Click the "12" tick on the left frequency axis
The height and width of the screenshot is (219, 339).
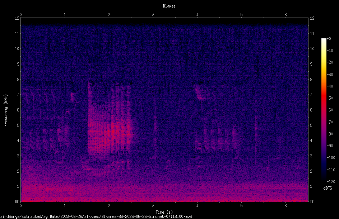tap(17, 18)
